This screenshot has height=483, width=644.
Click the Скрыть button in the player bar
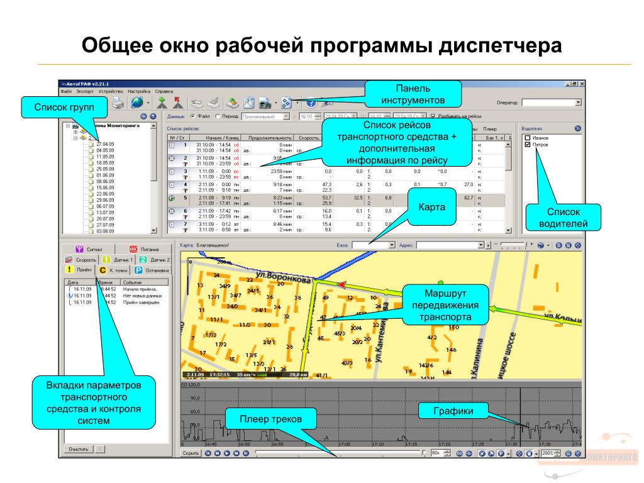coord(191,453)
